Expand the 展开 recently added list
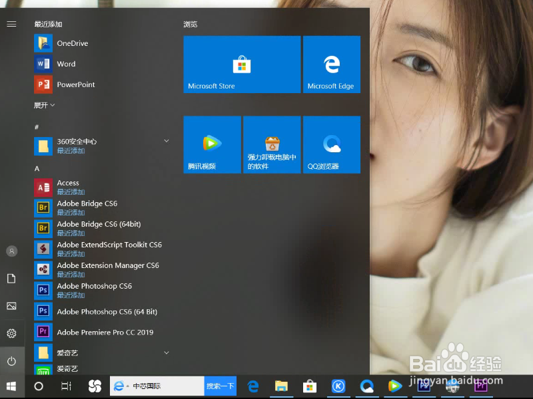The image size is (533, 399). pyautogui.click(x=44, y=105)
